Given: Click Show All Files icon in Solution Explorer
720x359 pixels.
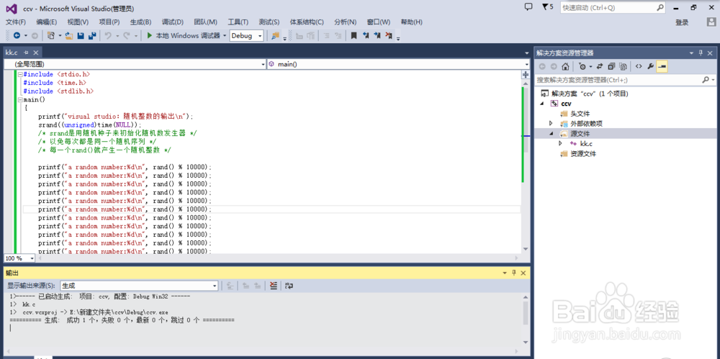Looking at the screenshot, I should pos(623,67).
